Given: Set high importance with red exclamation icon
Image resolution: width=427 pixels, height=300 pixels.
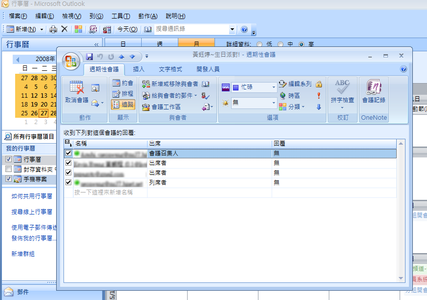Looking at the screenshot, I should (319, 96).
